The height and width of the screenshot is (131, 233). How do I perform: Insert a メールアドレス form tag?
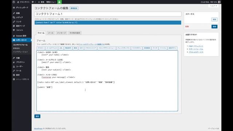coord(52,48)
